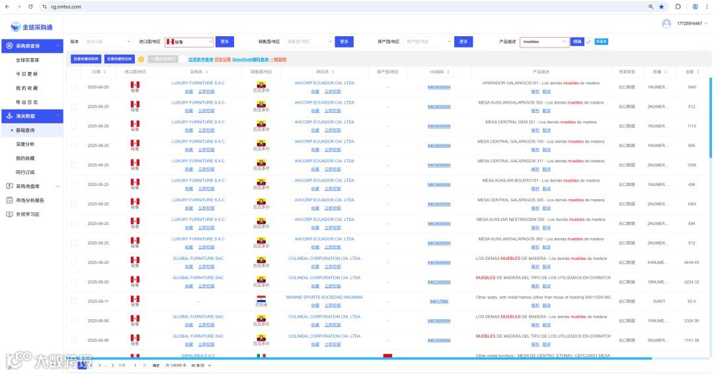
Task: Check the row checkbox for MESA AUXILIAR NESTINGGEM 300
Action: click(x=74, y=224)
